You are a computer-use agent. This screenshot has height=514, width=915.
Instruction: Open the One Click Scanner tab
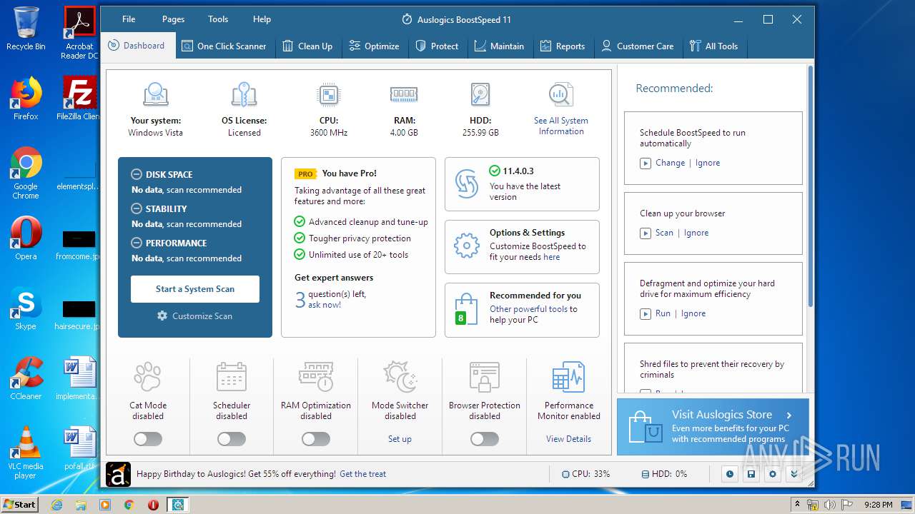click(x=224, y=46)
